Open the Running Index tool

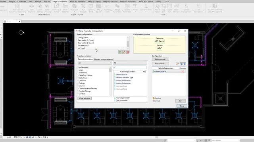[x=107, y=8]
